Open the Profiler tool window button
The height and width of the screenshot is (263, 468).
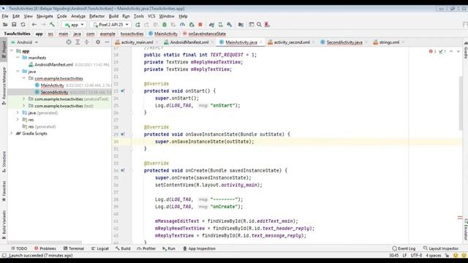point(146,248)
